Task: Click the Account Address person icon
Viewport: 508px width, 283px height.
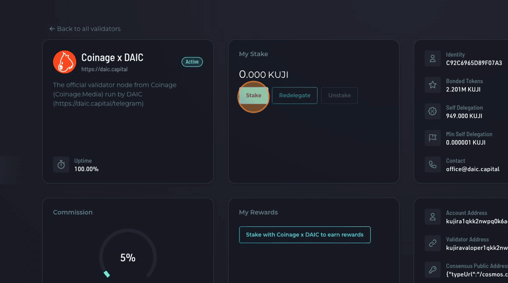Action: (433, 216)
